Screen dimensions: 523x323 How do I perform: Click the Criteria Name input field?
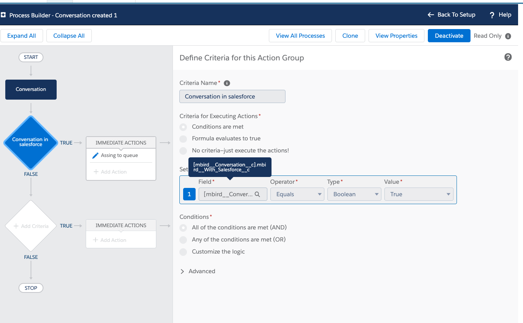click(232, 97)
